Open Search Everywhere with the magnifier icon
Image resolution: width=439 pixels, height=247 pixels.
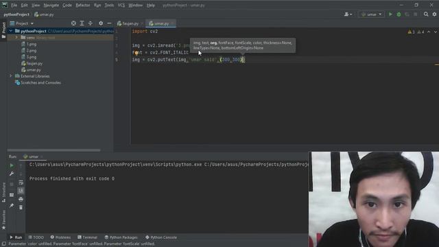[x=426, y=14]
